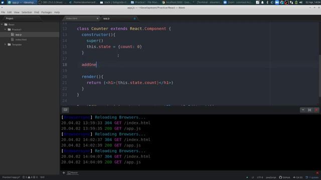Add a new terminal with plus icon
321x180 pixels.
click(x=64, y=172)
